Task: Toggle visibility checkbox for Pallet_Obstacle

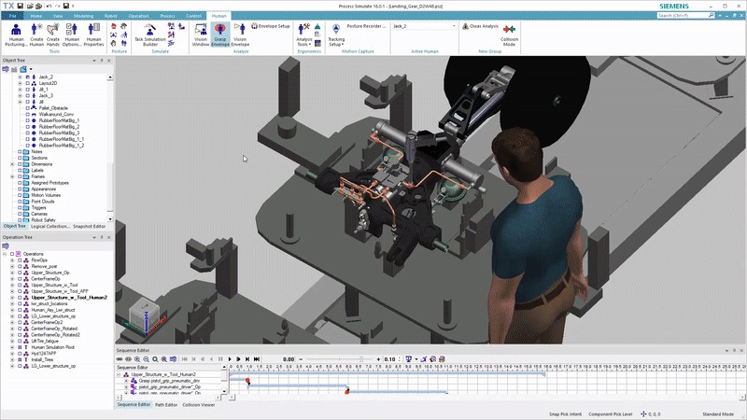Action: (x=29, y=108)
